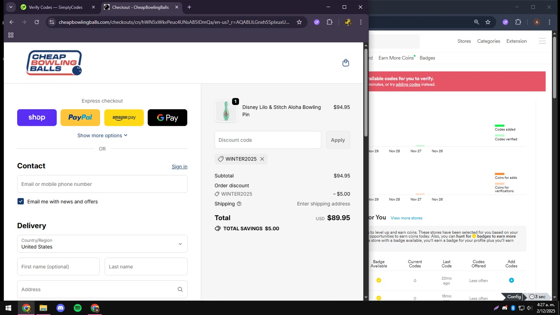Open Extensions puzzle icon in front window
Image resolution: width=560 pixels, height=315 pixels.
coord(329,22)
